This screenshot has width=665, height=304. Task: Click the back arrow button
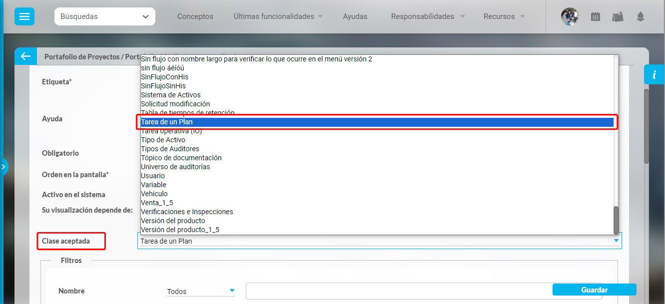click(x=25, y=57)
